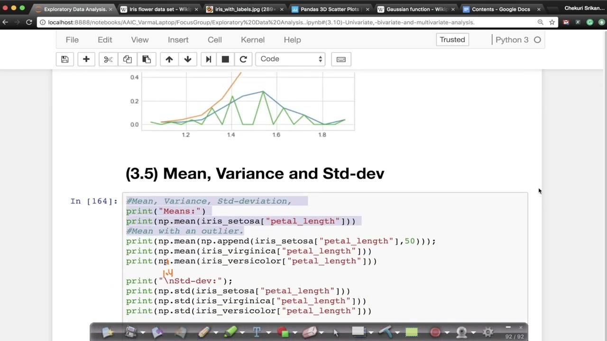This screenshot has width=607, height=341.
Task: Expand the text tool options arrow
Action: pyautogui.click(x=268, y=332)
